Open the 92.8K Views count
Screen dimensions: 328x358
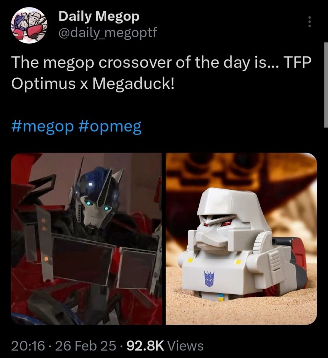tap(165, 346)
